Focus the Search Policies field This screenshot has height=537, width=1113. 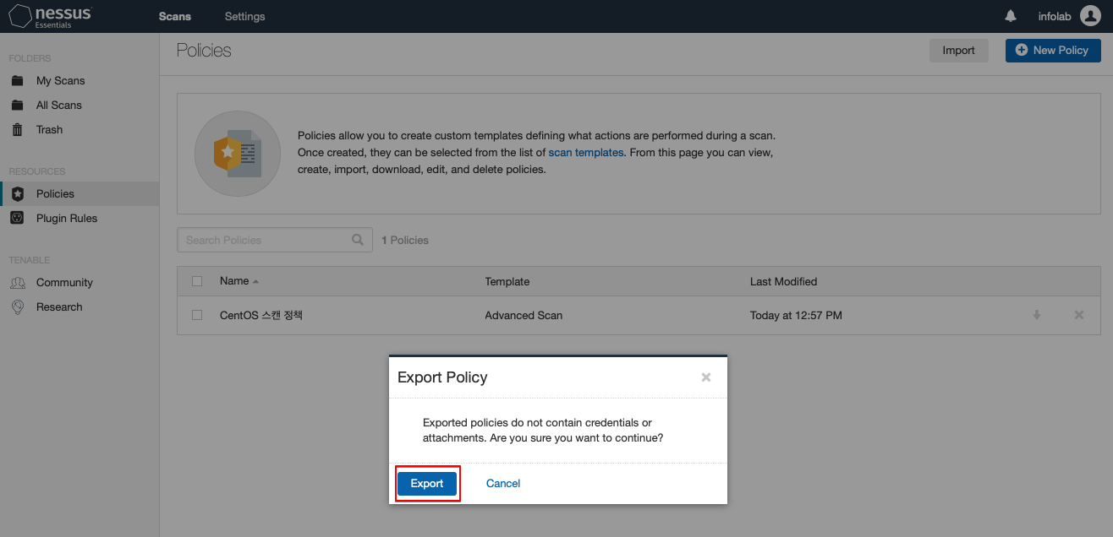[275, 240]
